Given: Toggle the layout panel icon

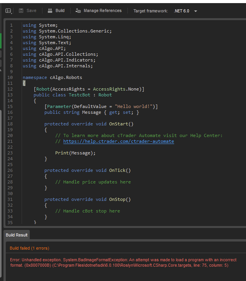Looking at the screenshot, I should point(8,11).
